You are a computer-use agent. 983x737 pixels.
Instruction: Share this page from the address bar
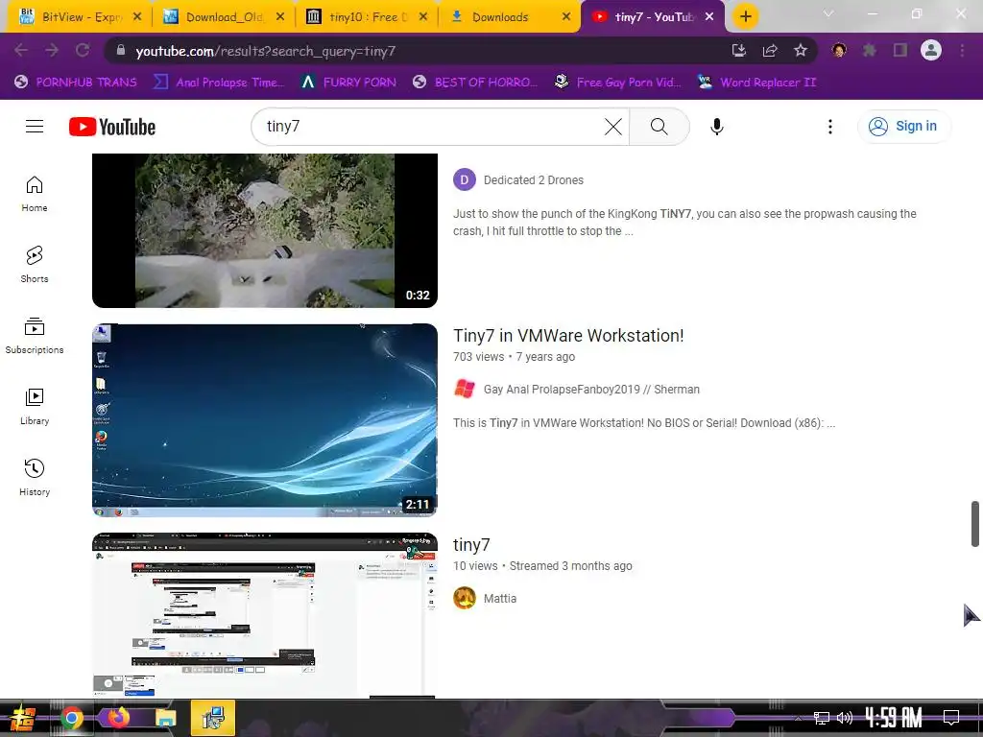point(770,51)
